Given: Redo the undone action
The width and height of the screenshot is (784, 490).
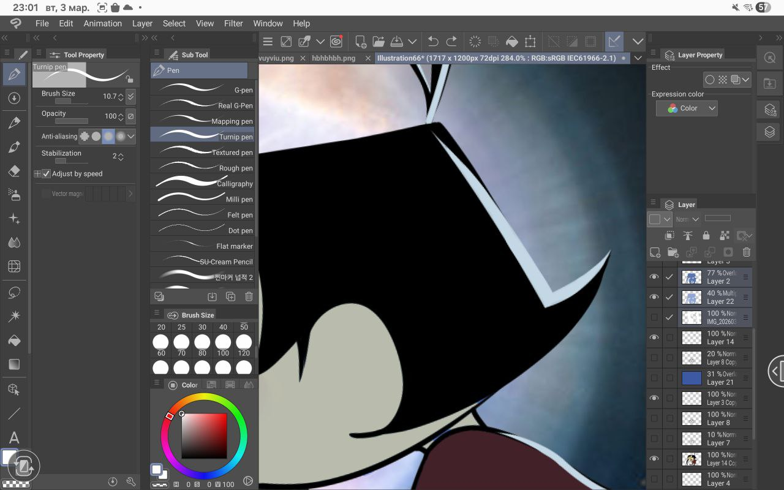Looking at the screenshot, I should 451,42.
